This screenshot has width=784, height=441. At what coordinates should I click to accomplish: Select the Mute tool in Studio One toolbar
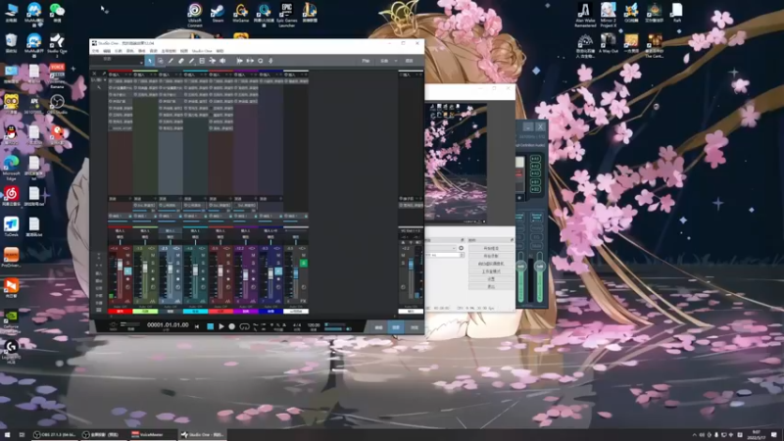point(202,61)
